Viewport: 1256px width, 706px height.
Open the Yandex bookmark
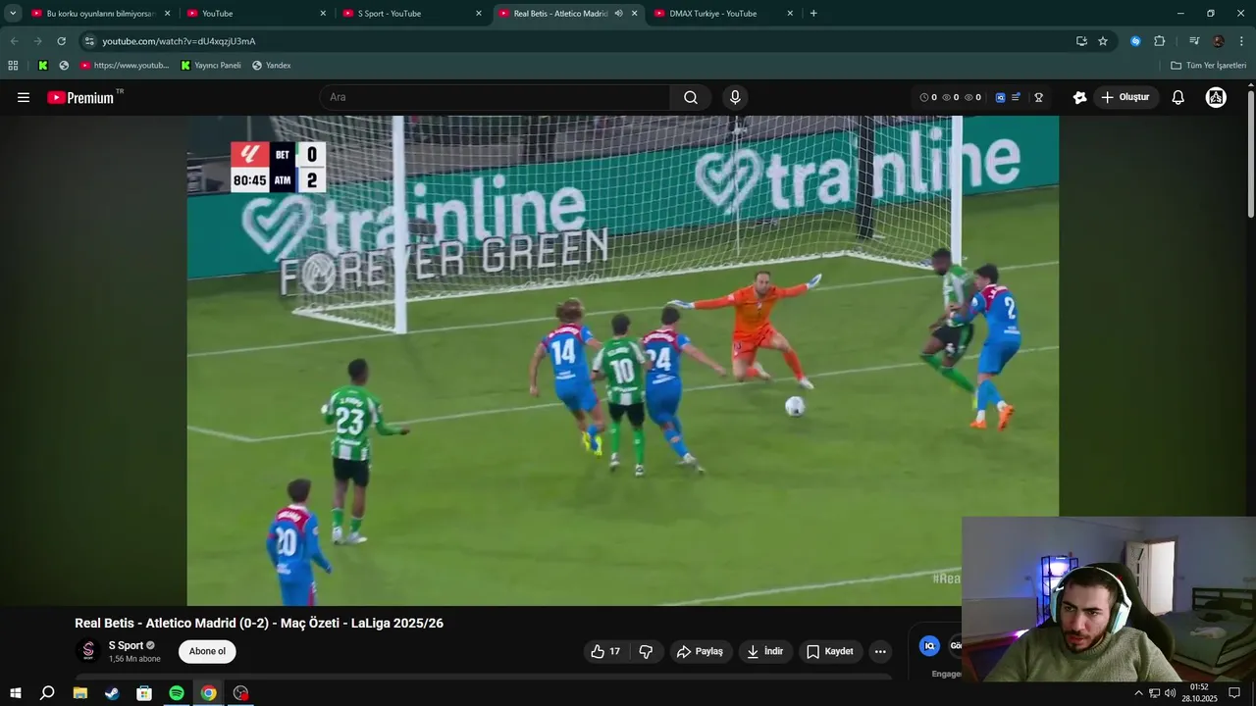click(x=272, y=66)
